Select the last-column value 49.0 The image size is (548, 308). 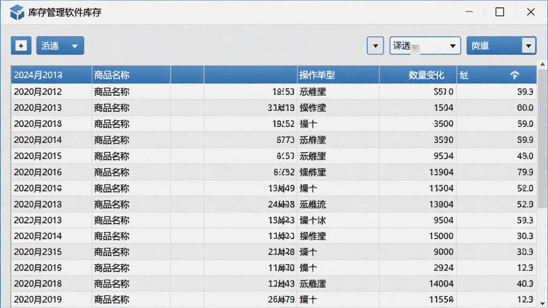pos(526,156)
